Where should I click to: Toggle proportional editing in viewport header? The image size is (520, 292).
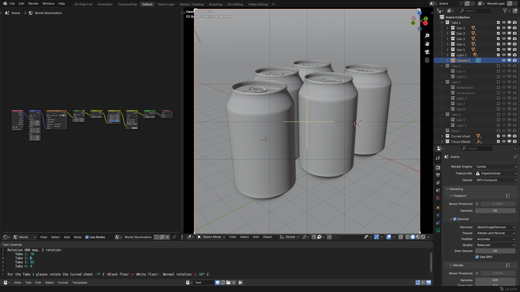pos(329,237)
